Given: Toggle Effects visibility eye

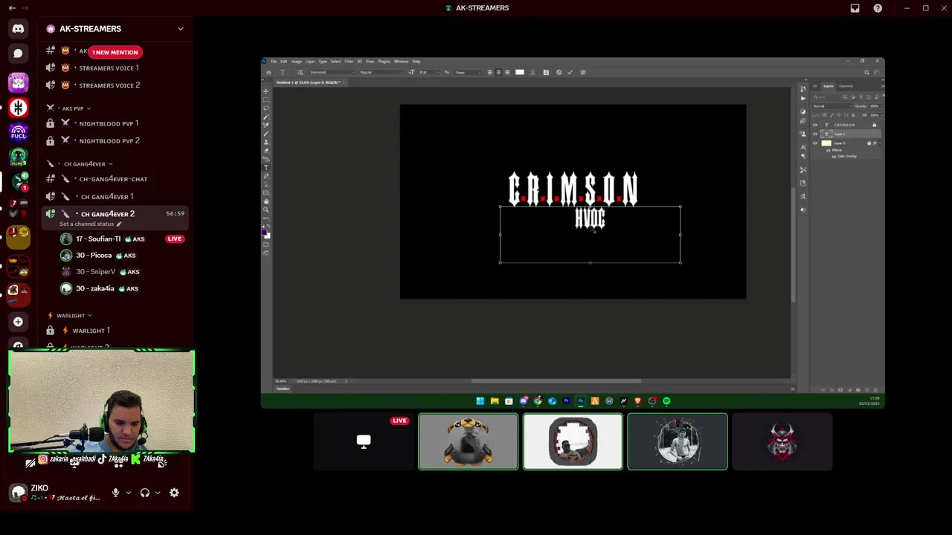Looking at the screenshot, I should 829,150.
